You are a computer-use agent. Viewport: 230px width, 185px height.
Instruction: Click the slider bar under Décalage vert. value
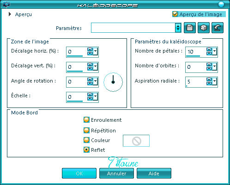point(75,71)
